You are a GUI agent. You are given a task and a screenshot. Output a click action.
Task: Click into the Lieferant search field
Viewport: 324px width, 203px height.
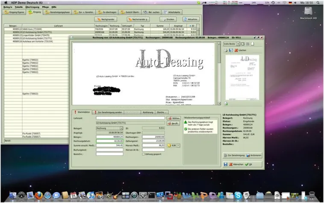coord(130,118)
